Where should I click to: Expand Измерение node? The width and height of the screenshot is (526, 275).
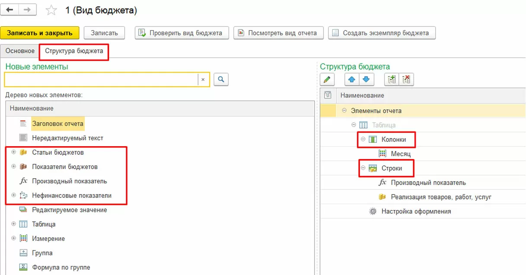pos(13,238)
